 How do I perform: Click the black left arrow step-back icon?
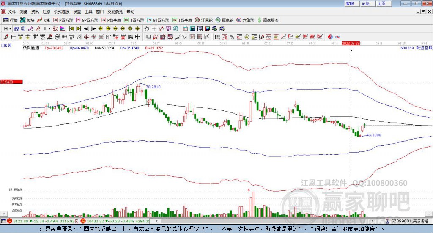pos(86,29)
